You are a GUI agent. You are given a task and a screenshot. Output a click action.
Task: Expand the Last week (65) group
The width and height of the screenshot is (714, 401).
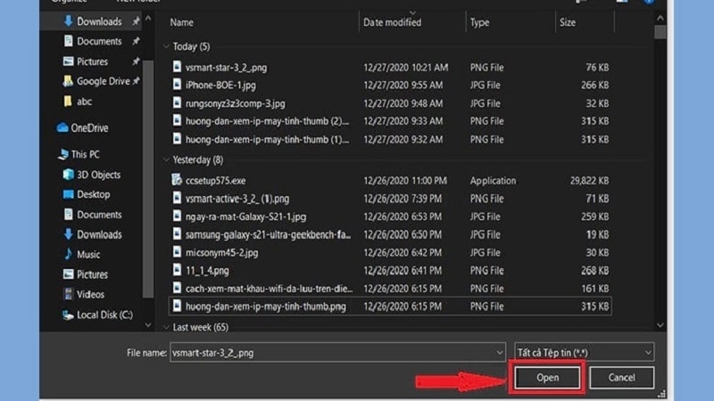[x=165, y=329]
